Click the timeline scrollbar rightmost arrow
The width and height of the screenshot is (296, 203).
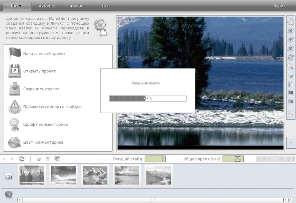coord(291,200)
